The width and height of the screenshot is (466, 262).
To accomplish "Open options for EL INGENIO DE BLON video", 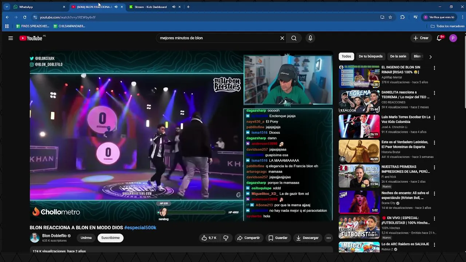I will [434, 68].
